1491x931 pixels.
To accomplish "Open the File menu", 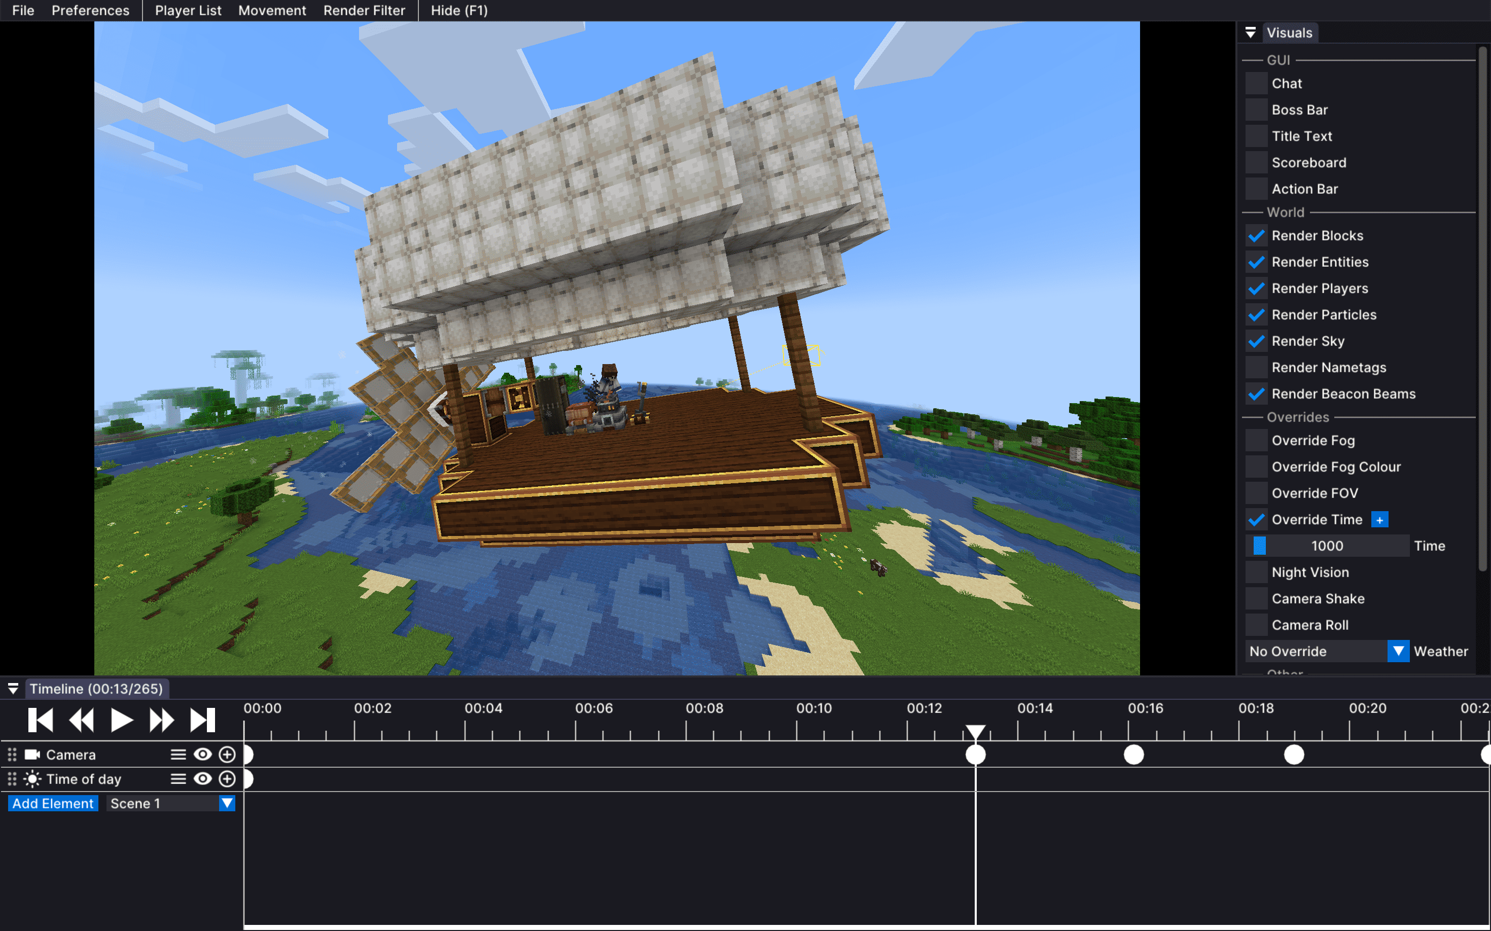I will (23, 11).
